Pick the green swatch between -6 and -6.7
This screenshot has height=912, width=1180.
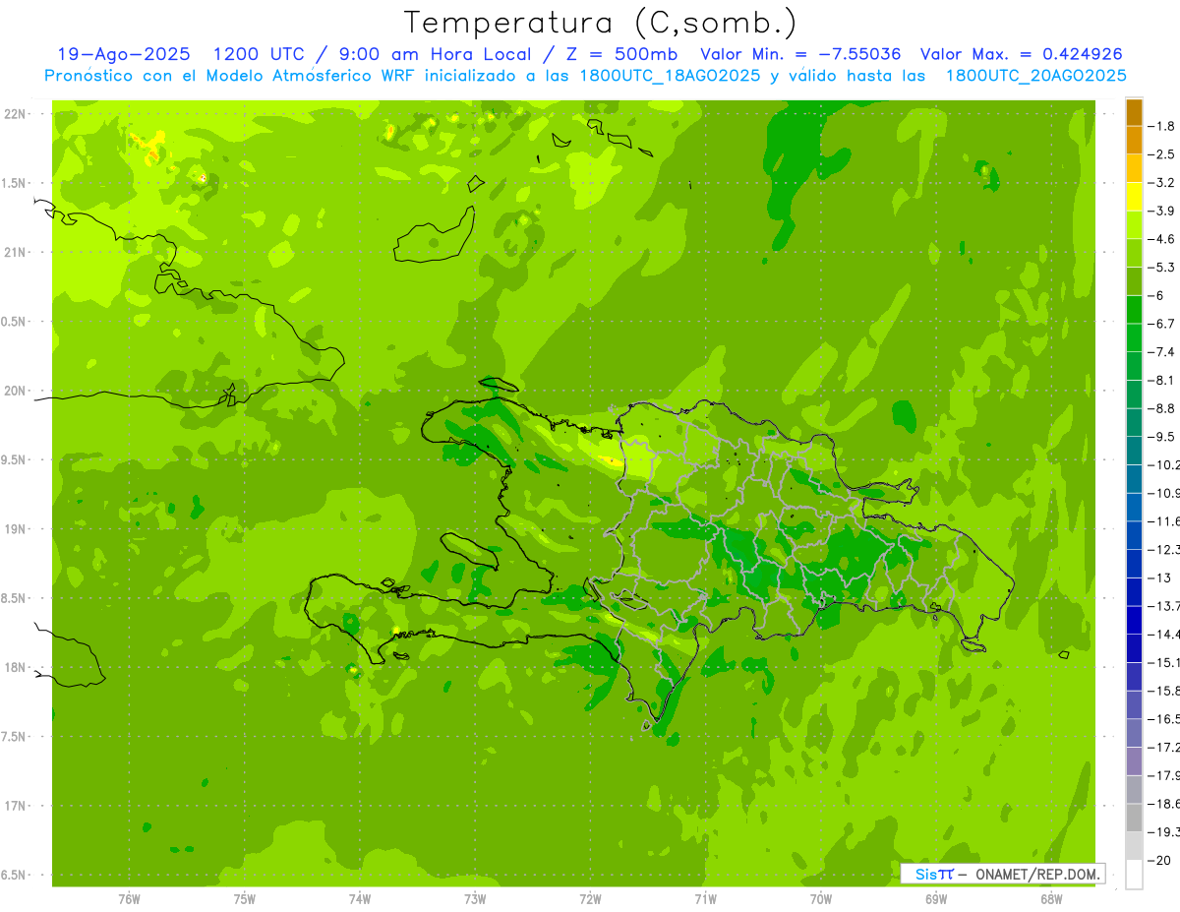point(1134,309)
